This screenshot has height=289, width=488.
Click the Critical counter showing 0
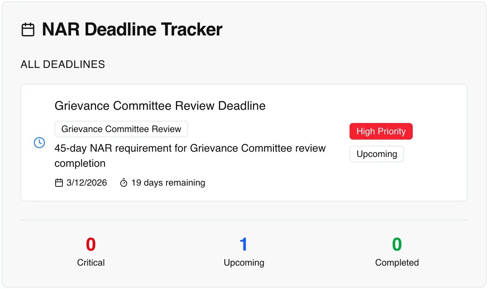(x=91, y=251)
